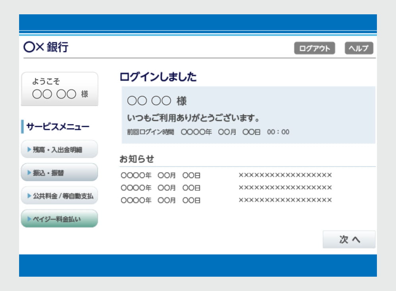Click the arrow icon beside 振込・振替
This screenshot has width=396, height=291.
(x=29, y=173)
